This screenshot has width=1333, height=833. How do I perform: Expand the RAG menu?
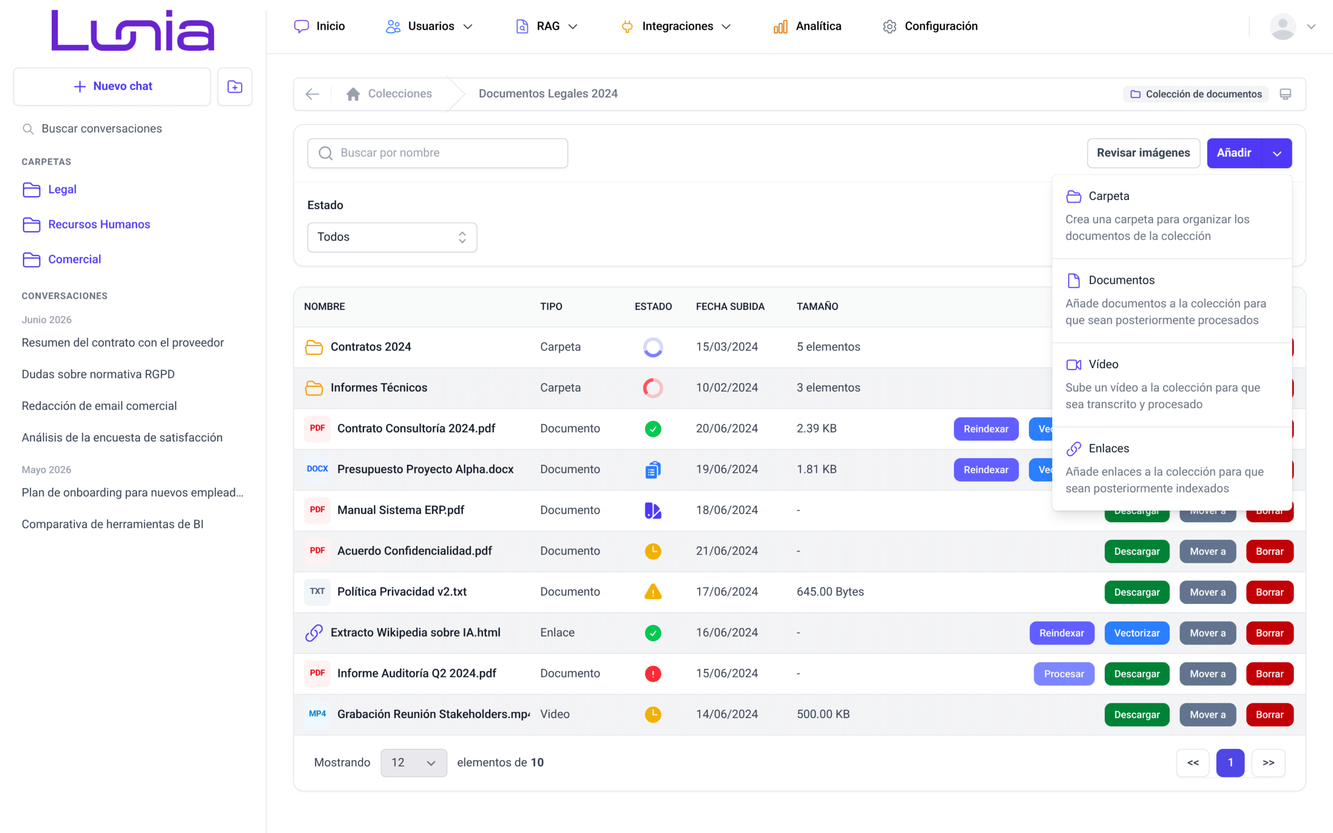546,27
